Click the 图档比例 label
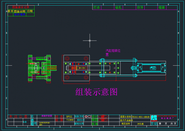The image size is (185, 131). click(79, 124)
